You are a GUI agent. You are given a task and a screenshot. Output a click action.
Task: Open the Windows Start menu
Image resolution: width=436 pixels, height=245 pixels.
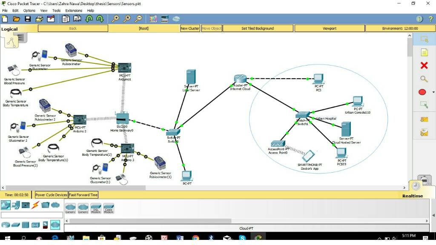8,238
